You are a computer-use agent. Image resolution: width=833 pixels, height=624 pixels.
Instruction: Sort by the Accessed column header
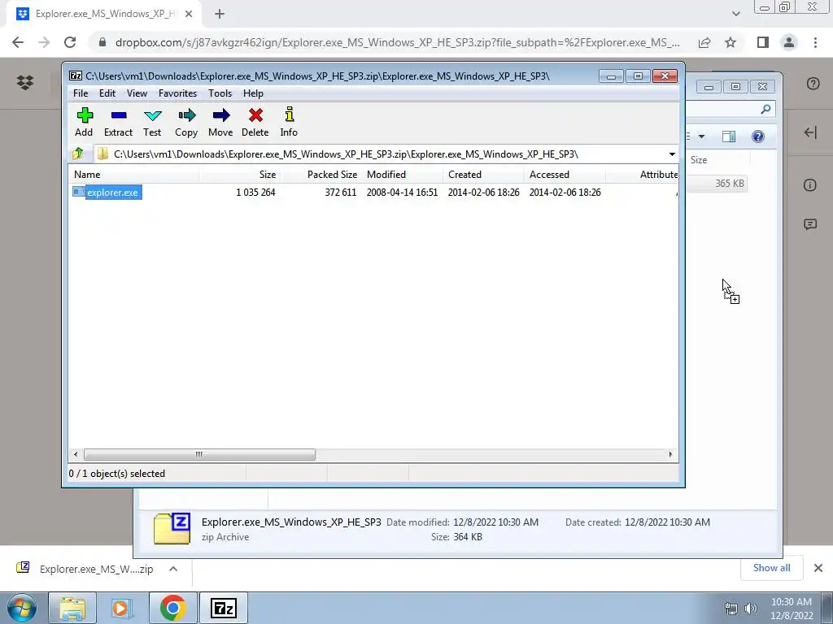click(565, 175)
